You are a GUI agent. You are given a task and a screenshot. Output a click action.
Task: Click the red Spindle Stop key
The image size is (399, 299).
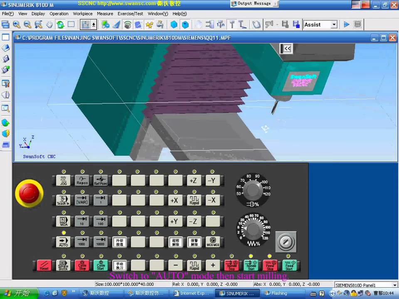click(232, 265)
